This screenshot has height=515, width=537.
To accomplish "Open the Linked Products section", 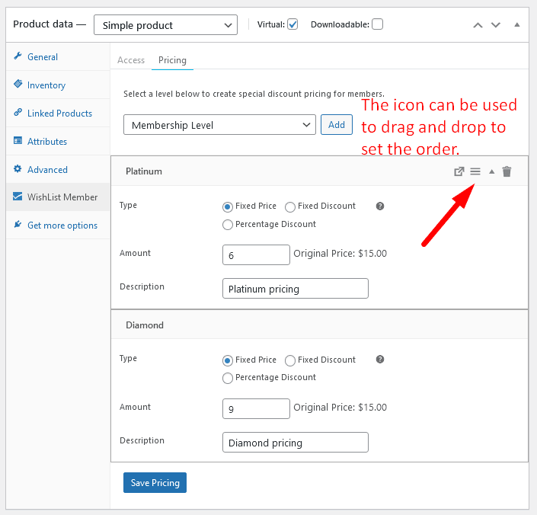I will 58,113.
